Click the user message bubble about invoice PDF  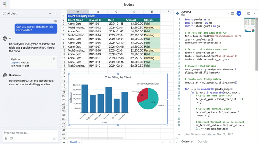click(x=36, y=28)
